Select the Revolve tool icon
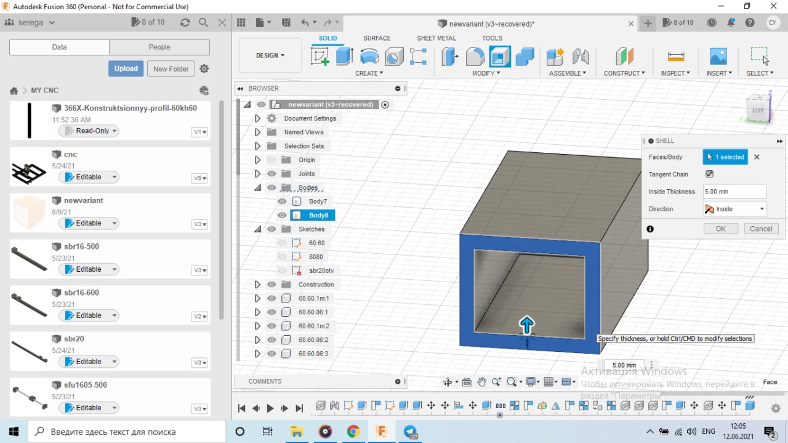This screenshot has height=443, width=788. (369, 57)
